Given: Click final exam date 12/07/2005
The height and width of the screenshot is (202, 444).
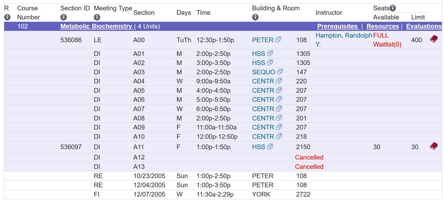Looking at the screenshot, I should click(x=149, y=194).
